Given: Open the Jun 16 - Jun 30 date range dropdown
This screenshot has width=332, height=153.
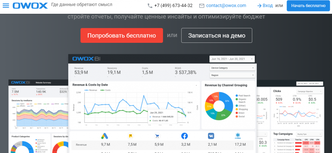Looking at the screenshot, I should pos(232,59).
